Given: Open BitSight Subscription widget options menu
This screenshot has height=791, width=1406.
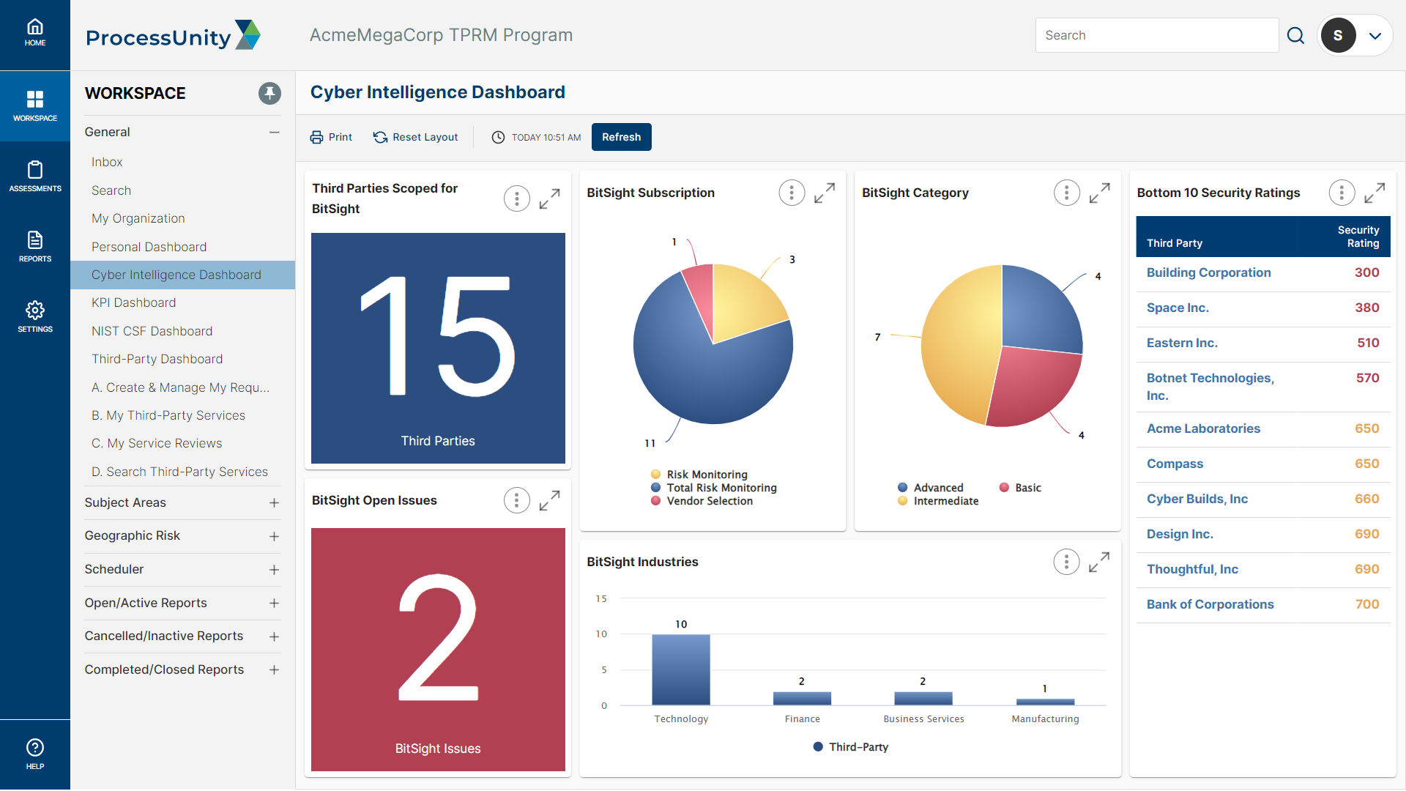Looking at the screenshot, I should click(x=792, y=193).
